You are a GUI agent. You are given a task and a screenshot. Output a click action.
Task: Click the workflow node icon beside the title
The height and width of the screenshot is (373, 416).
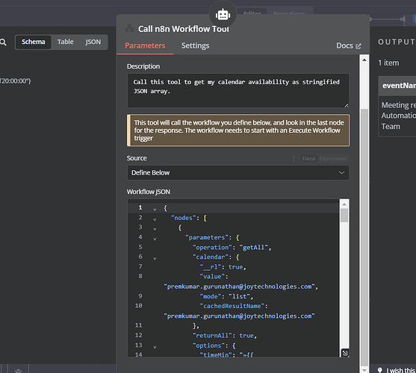[129, 28]
